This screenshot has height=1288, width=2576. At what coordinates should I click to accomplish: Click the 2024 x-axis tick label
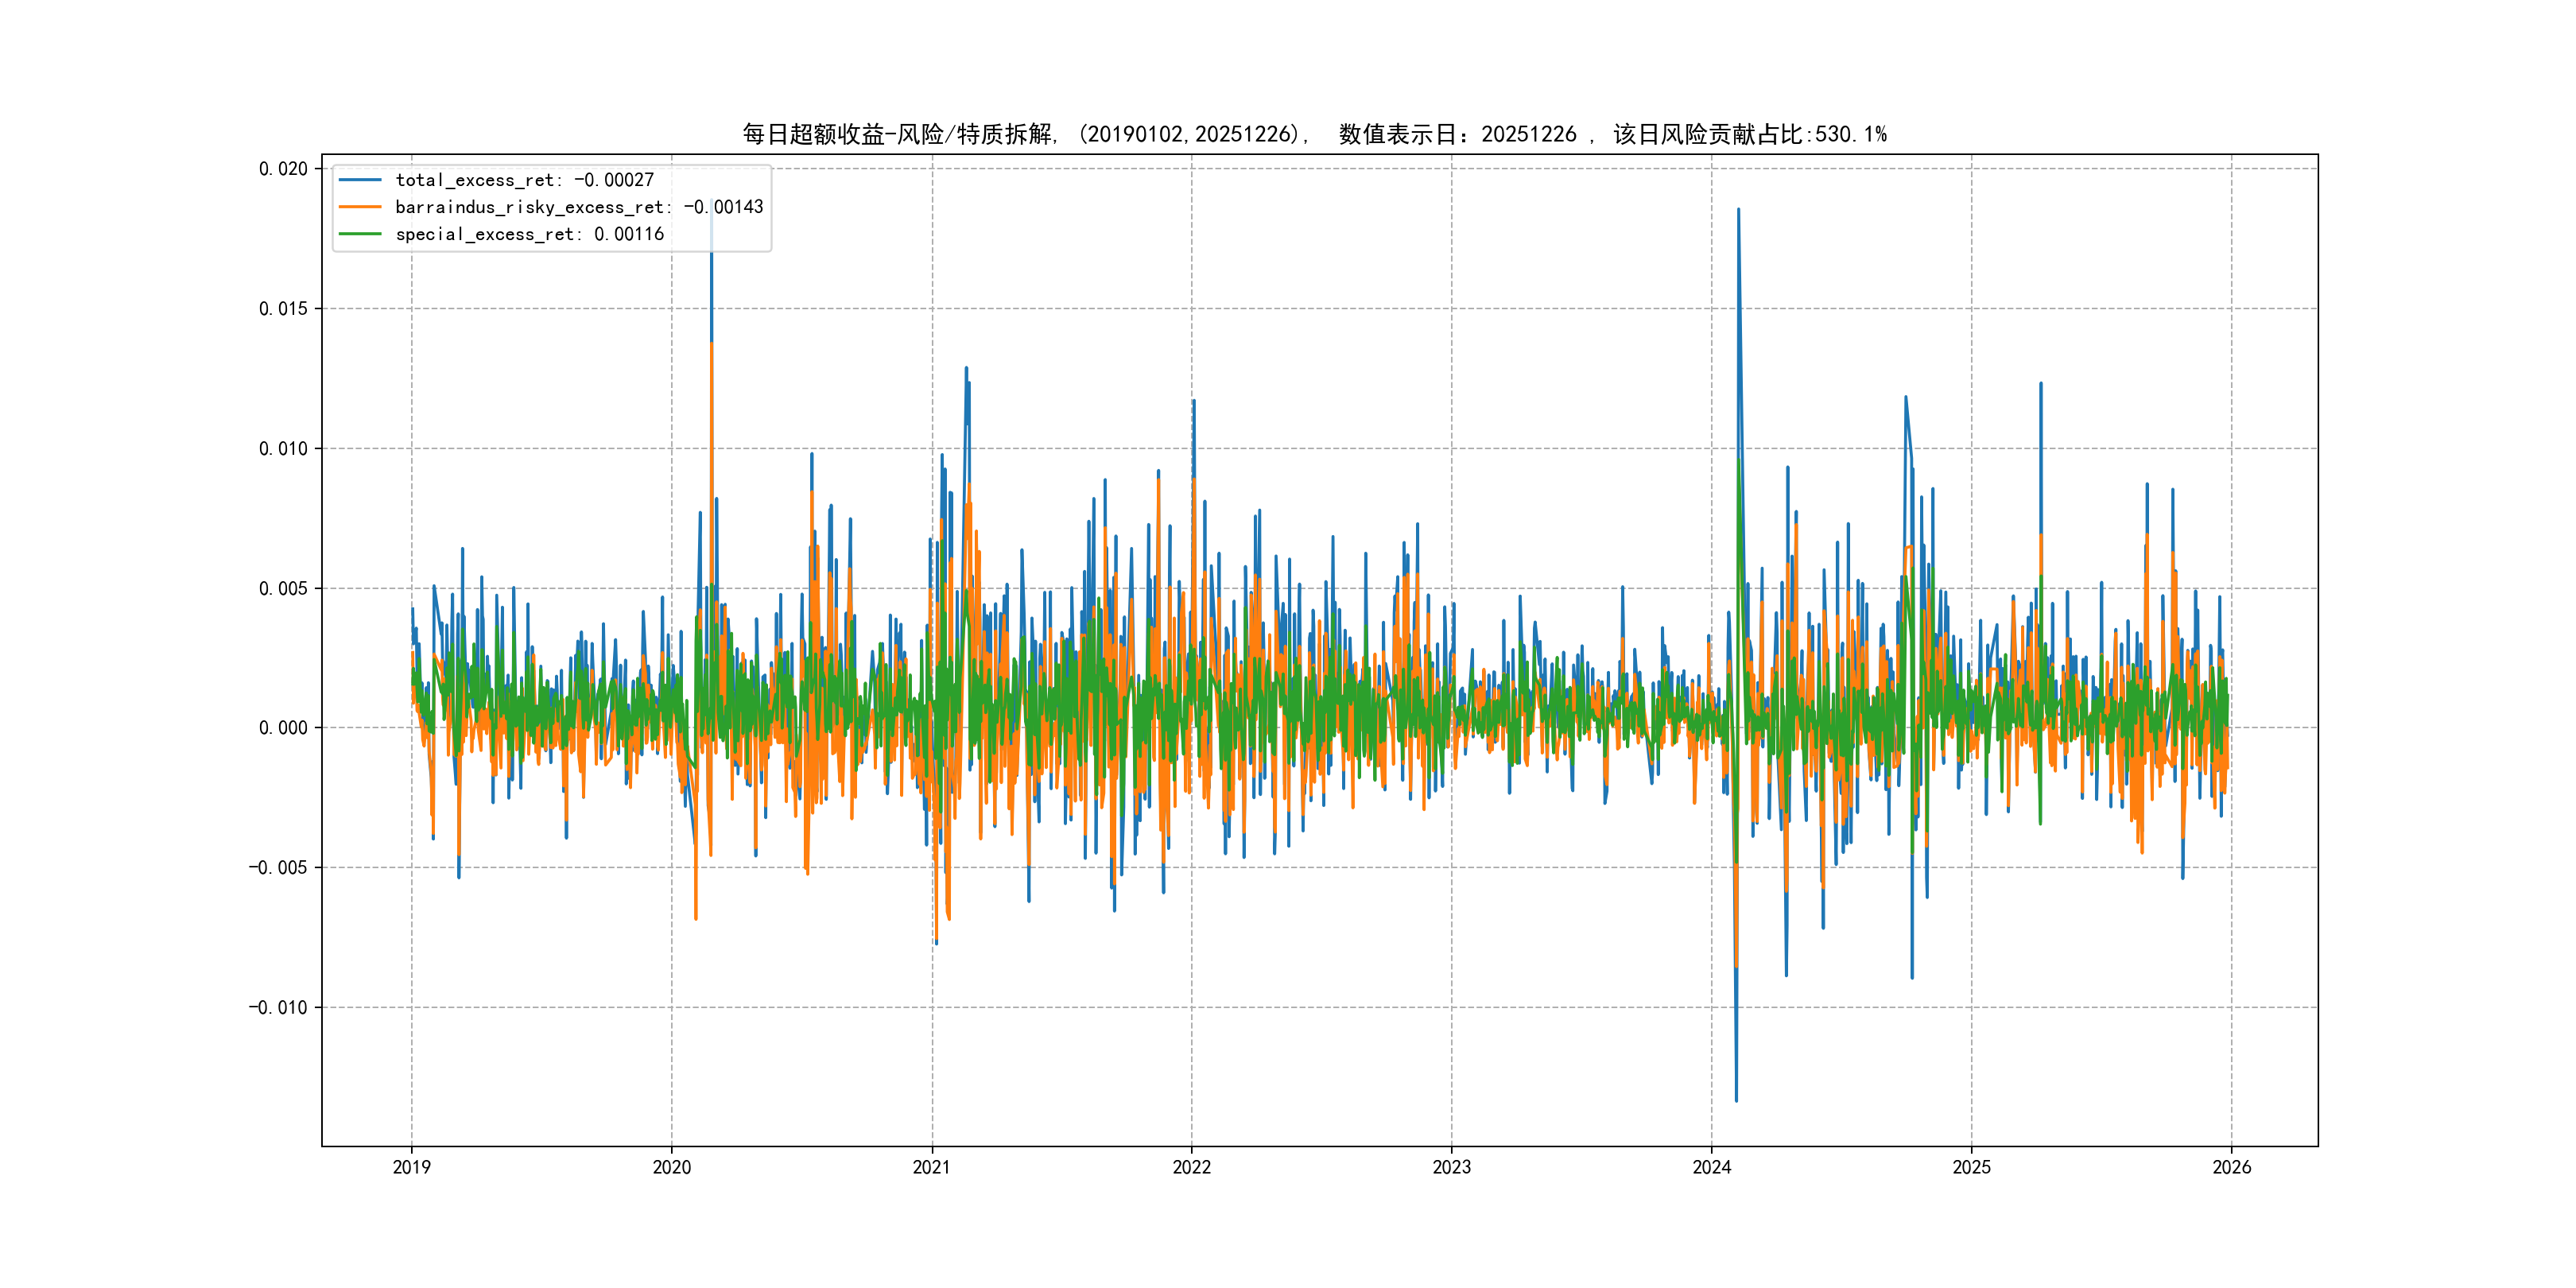pyautogui.click(x=1711, y=1167)
